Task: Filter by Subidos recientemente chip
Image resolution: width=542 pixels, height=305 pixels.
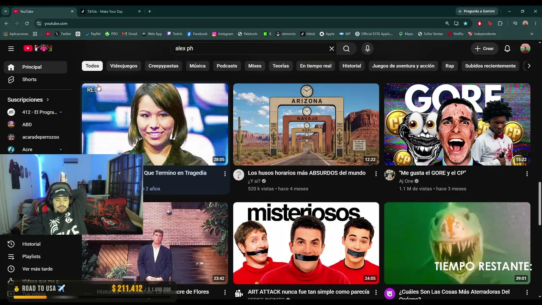Action: click(490, 66)
